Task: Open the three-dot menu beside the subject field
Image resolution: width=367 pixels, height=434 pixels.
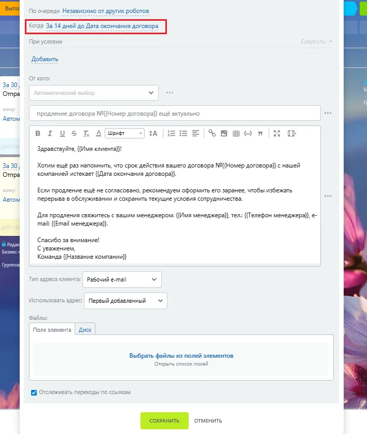Action: [328, 113]
